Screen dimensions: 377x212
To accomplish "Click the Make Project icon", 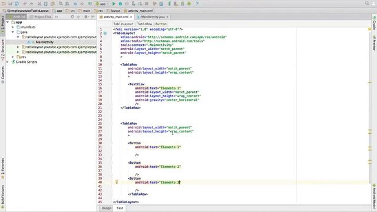I will pyautogui.click(x=90, y=4).
